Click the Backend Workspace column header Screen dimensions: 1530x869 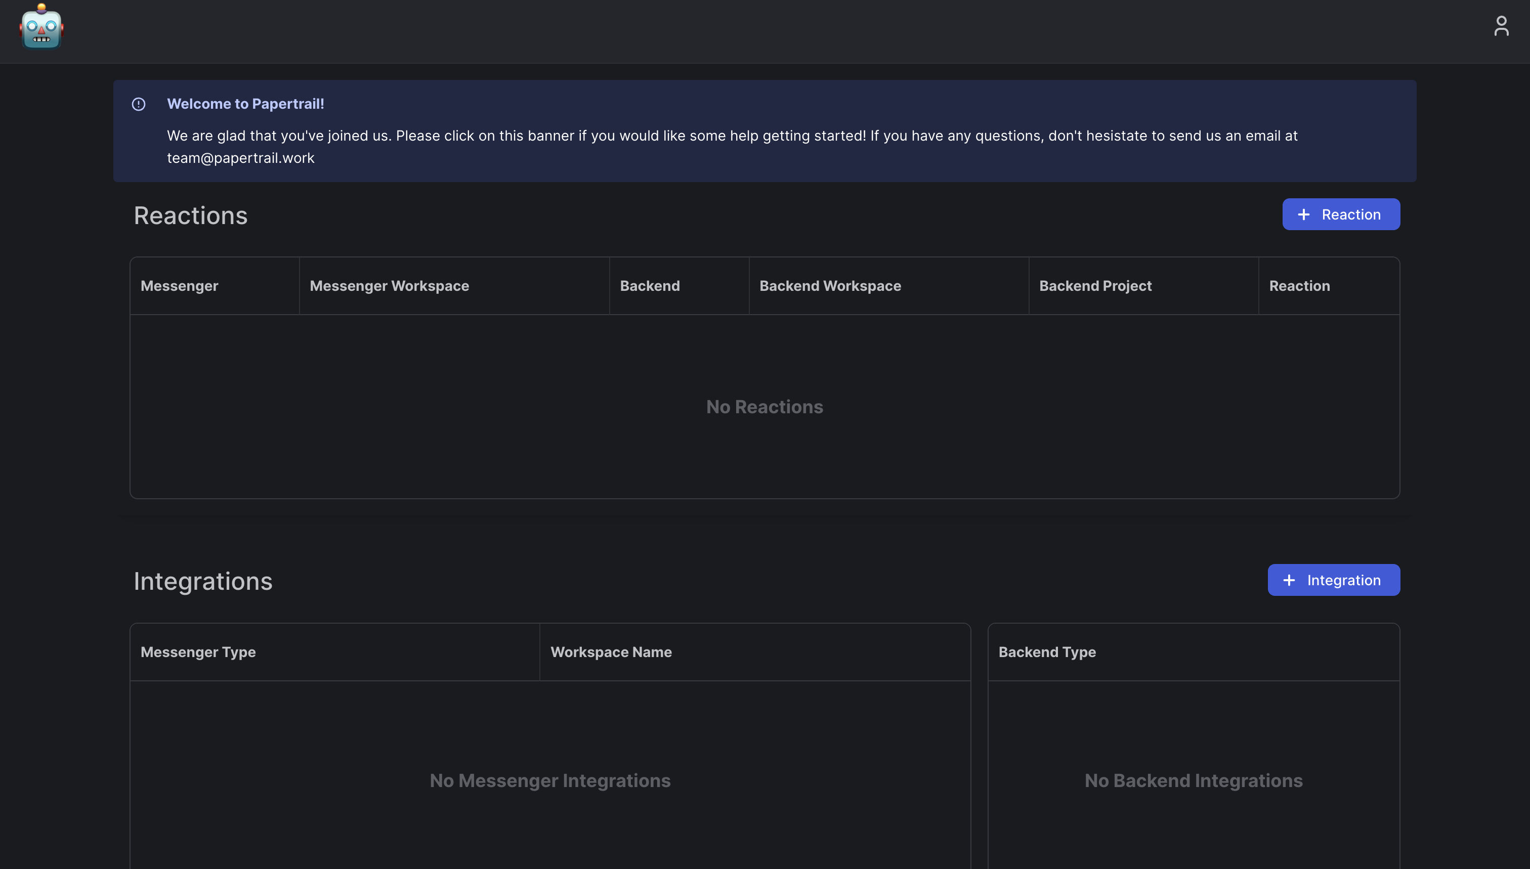click(830, 286)
